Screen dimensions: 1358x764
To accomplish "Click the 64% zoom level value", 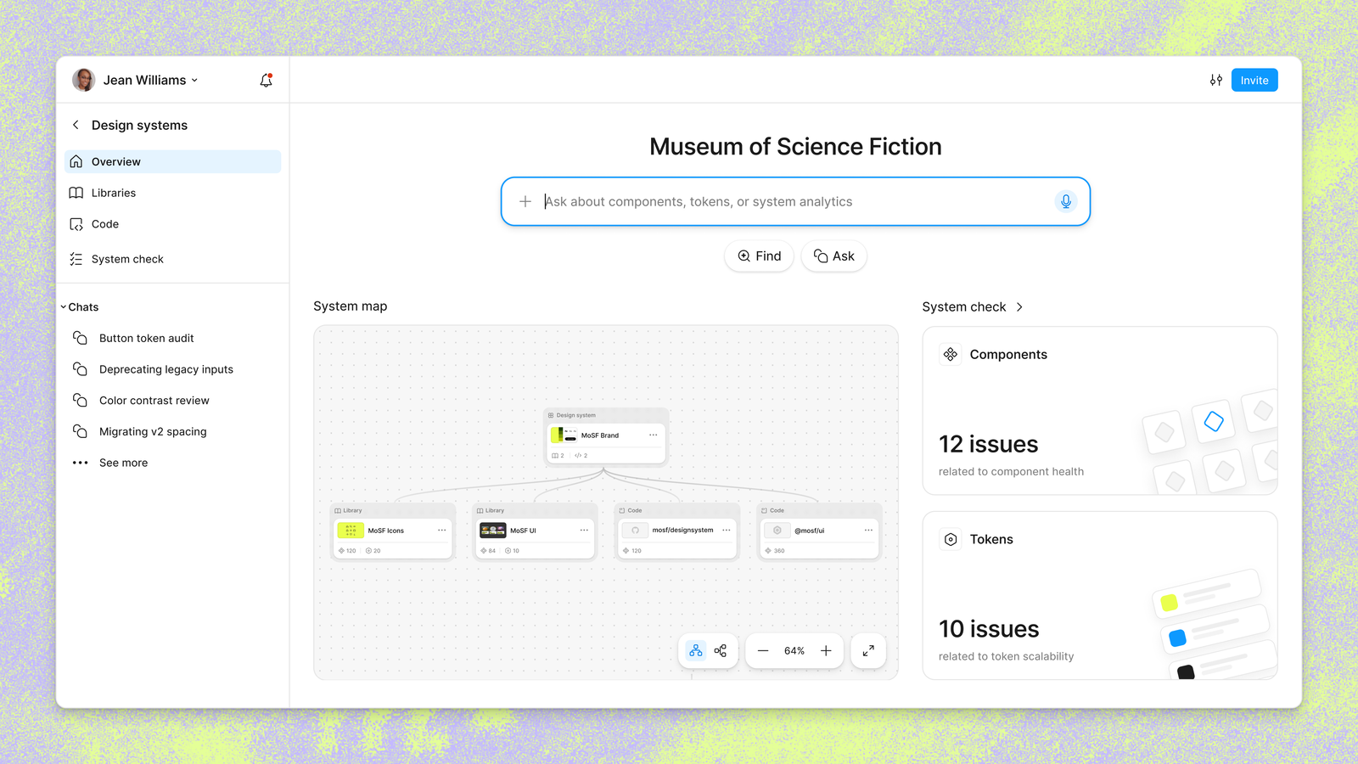I will pyautogui.click(x=794, y=651).
